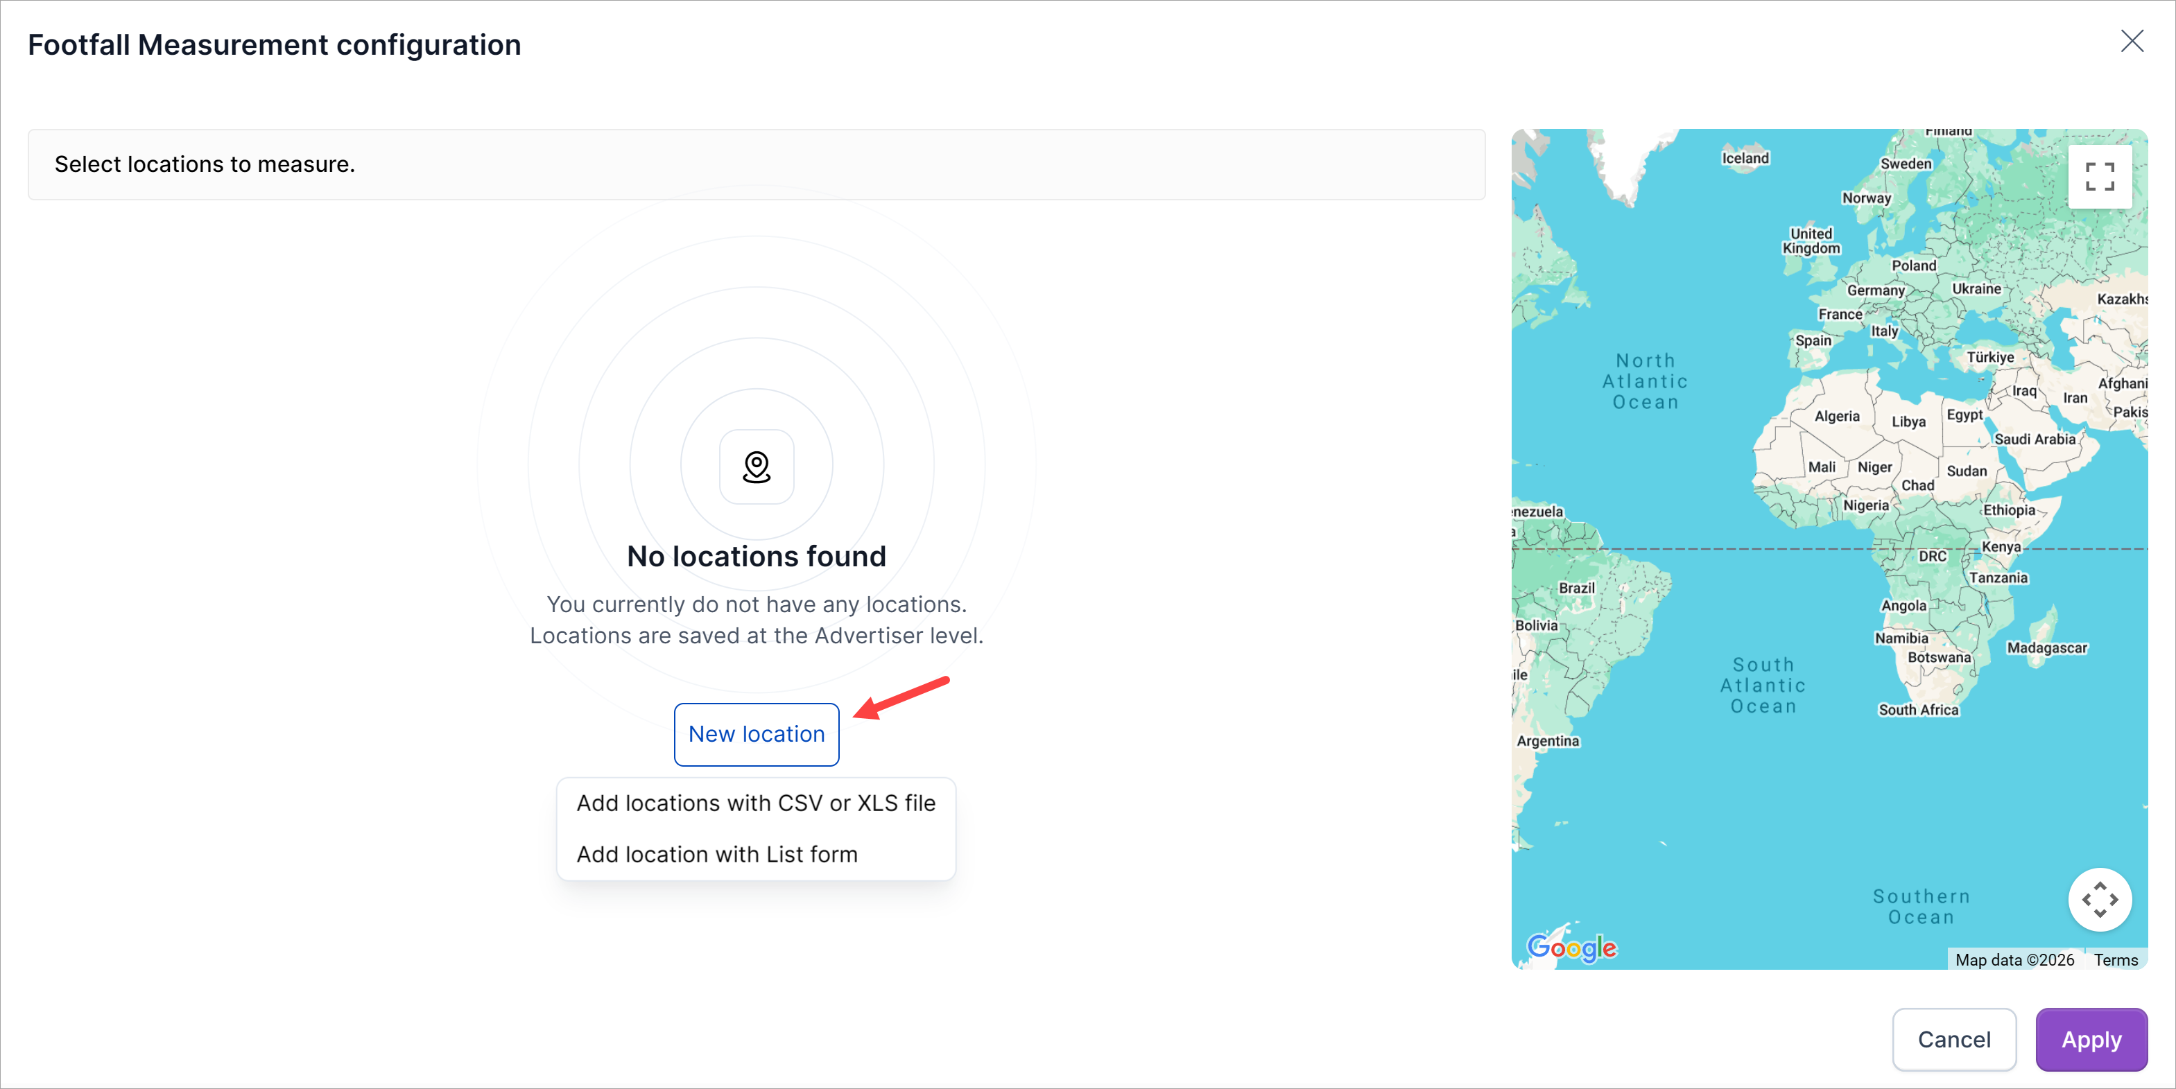Image resolution: width=2176 pixels, height=1089 pixels.
Task: Click the Map data ©2026 attribution
Action: tap(2014, 960)
